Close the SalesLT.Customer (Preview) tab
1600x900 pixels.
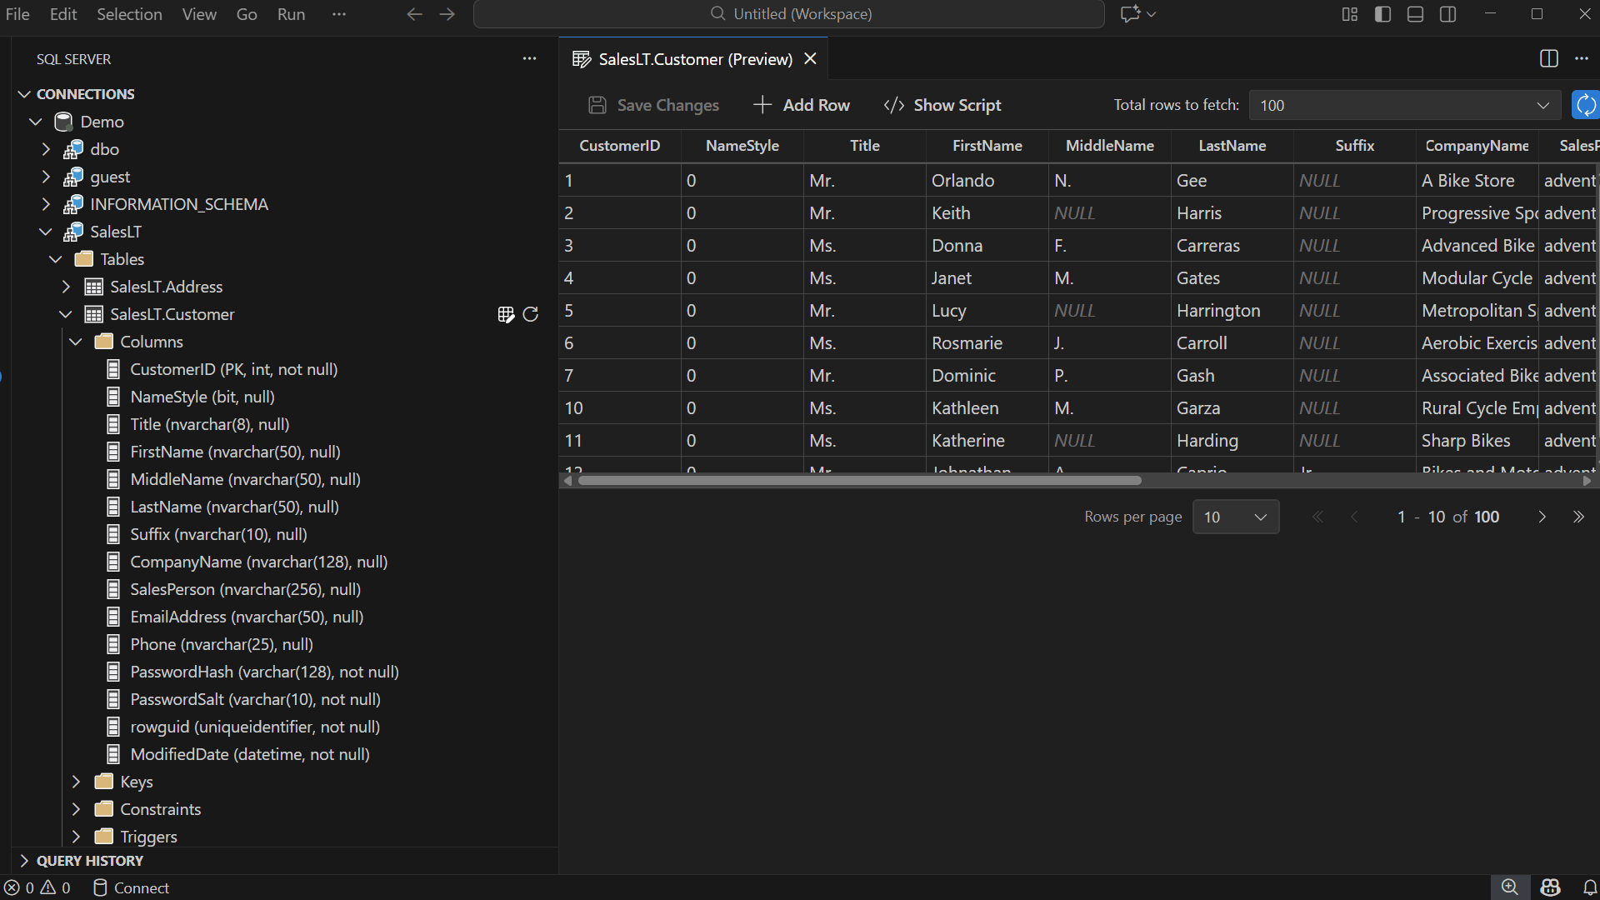coord(810,59)
